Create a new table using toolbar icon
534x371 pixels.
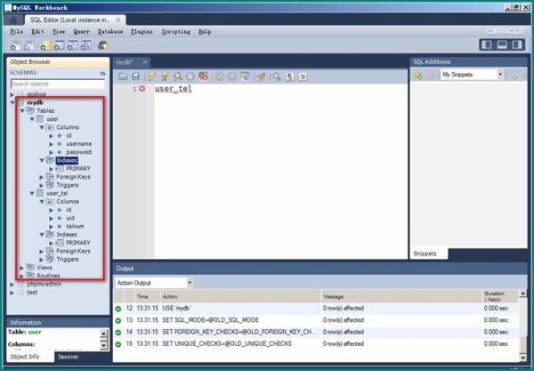click(x=59, y=45)
